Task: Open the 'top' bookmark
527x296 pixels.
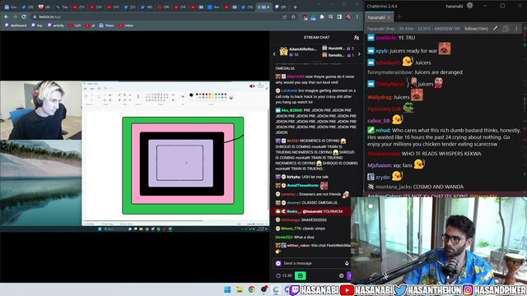Action: 37,25
